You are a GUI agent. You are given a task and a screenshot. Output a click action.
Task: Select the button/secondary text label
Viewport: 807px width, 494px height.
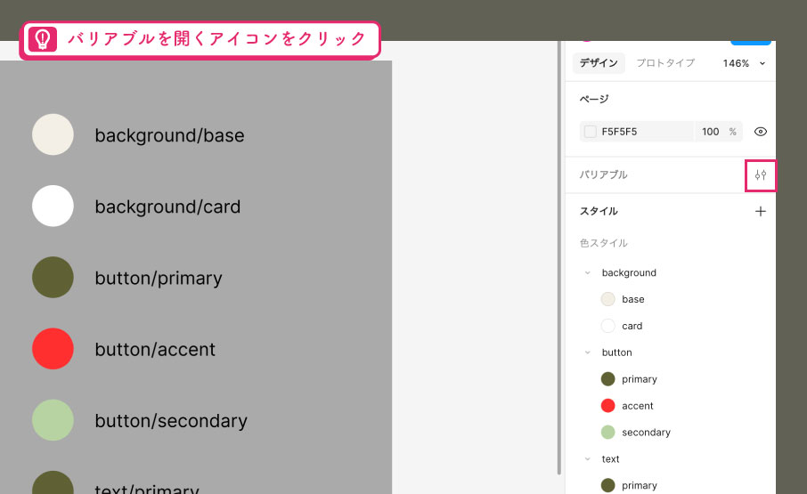point(171,421)
